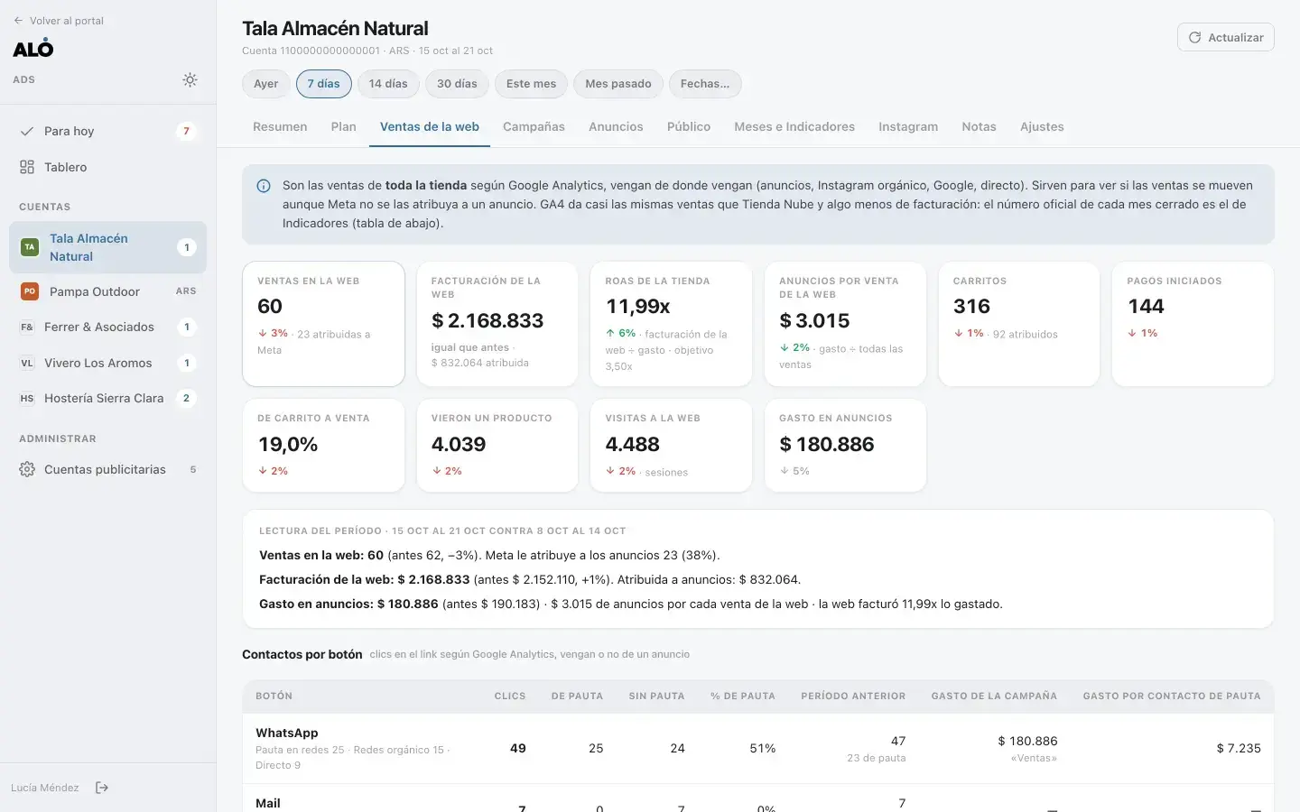Click the back arrow to the portal

(x=18, y=21)
